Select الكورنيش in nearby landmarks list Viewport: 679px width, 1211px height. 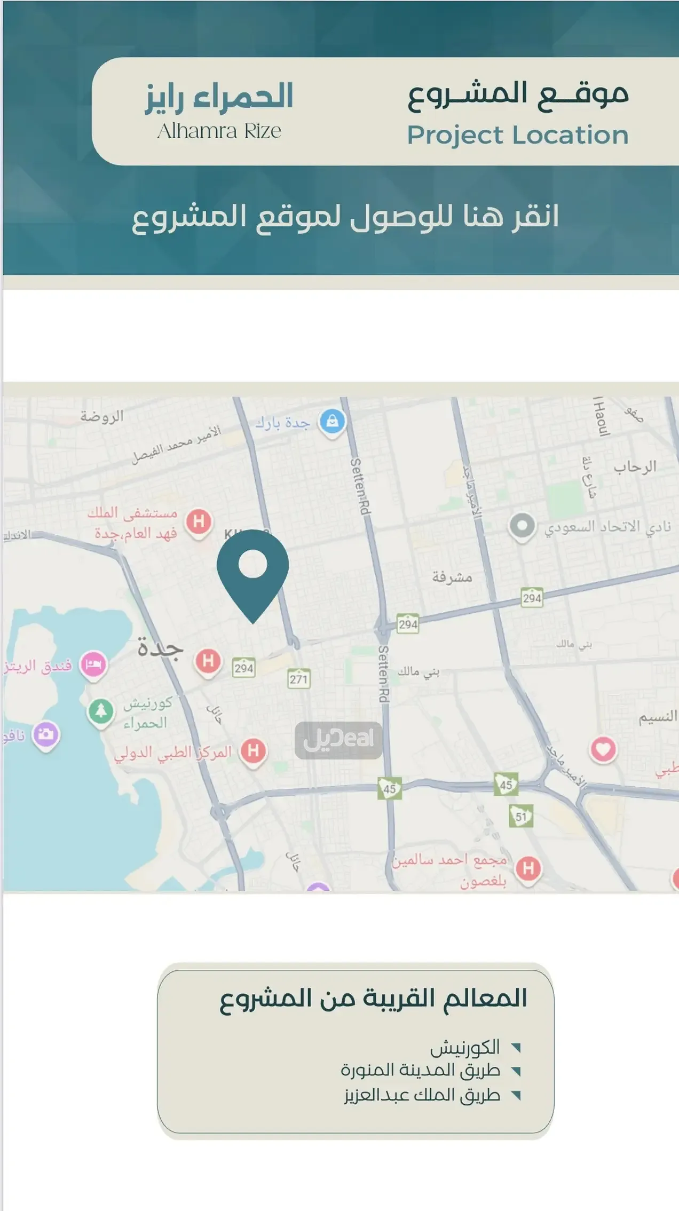(x=464, y=1048)
